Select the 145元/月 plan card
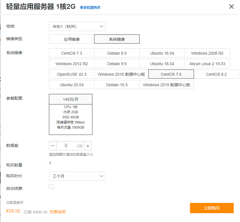The width and height of the screenshot is (240, 222). pos(71,99)
